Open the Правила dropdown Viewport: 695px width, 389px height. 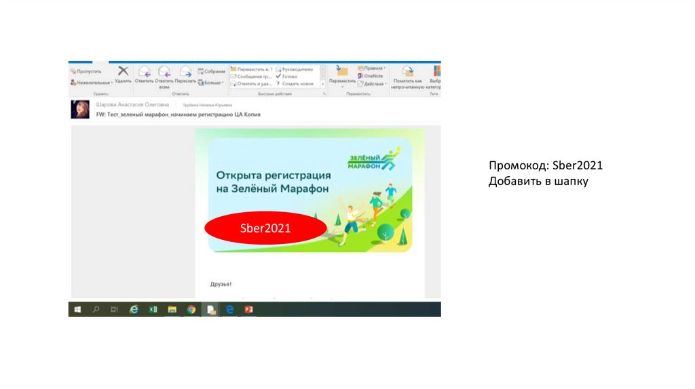click(372, 68)
